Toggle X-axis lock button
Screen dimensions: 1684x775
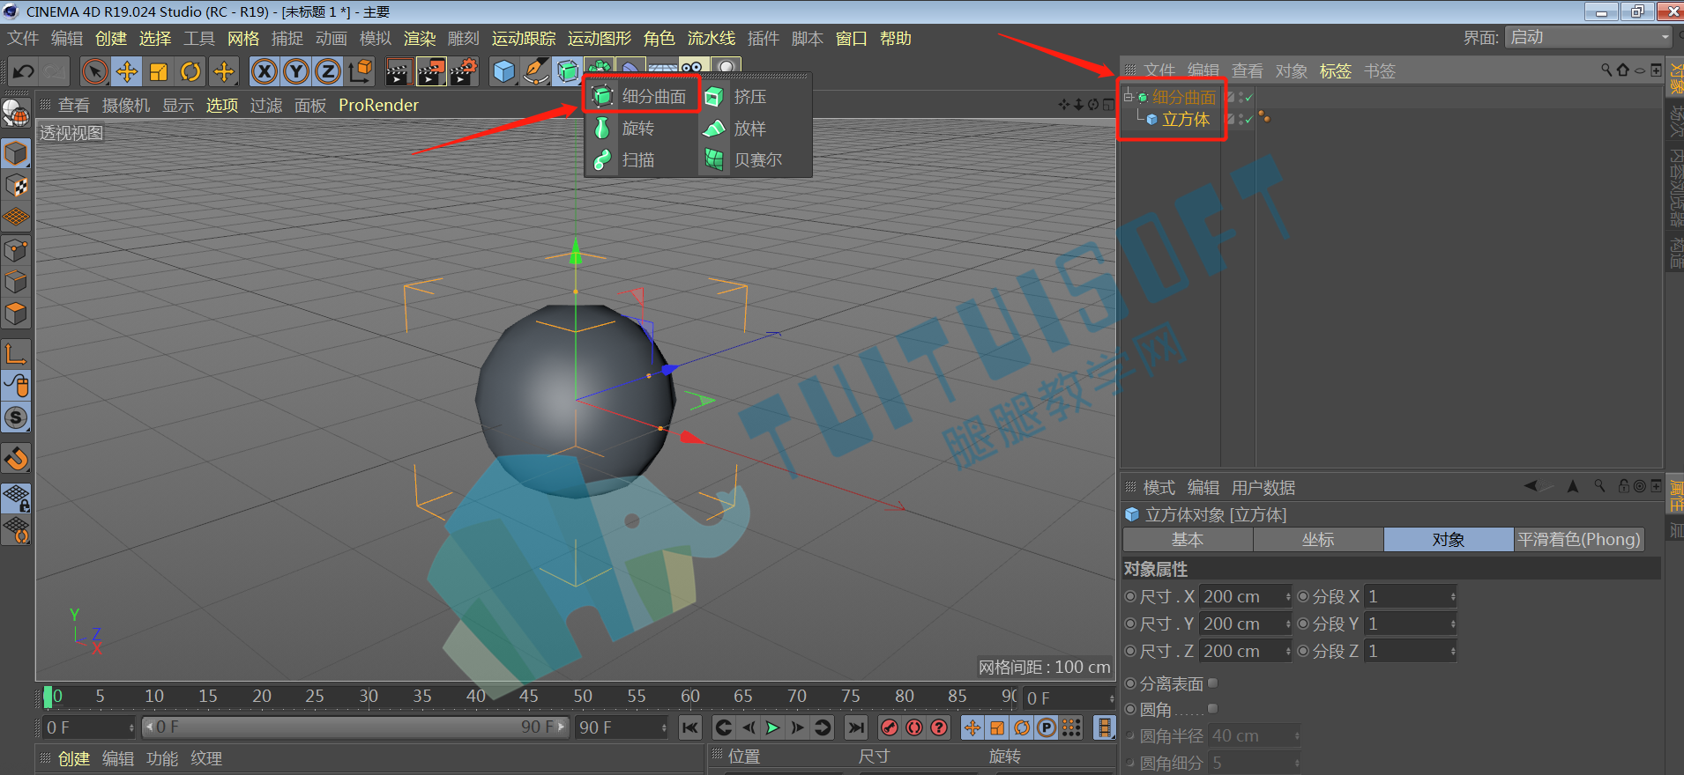264,71
